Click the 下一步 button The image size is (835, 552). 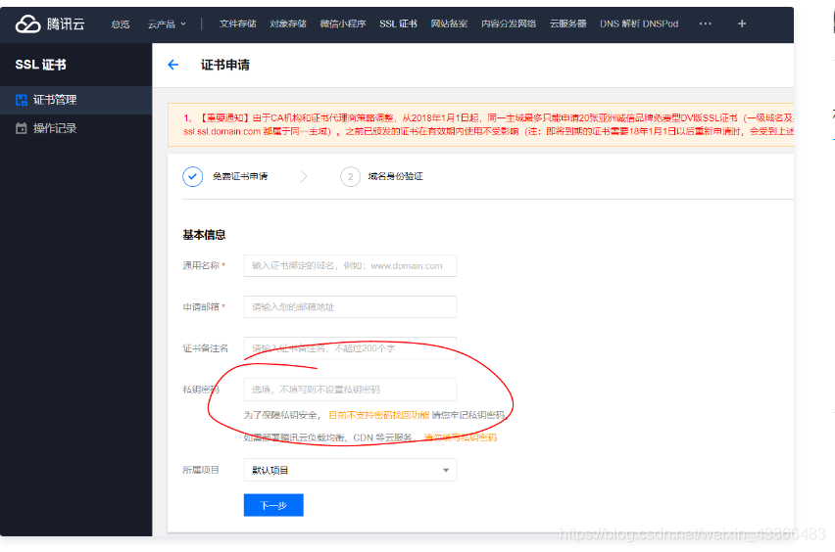click(273, 505)
